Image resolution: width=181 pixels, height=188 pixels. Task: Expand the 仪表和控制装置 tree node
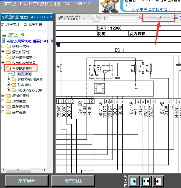pyautogui.click(x=3, y=62)
